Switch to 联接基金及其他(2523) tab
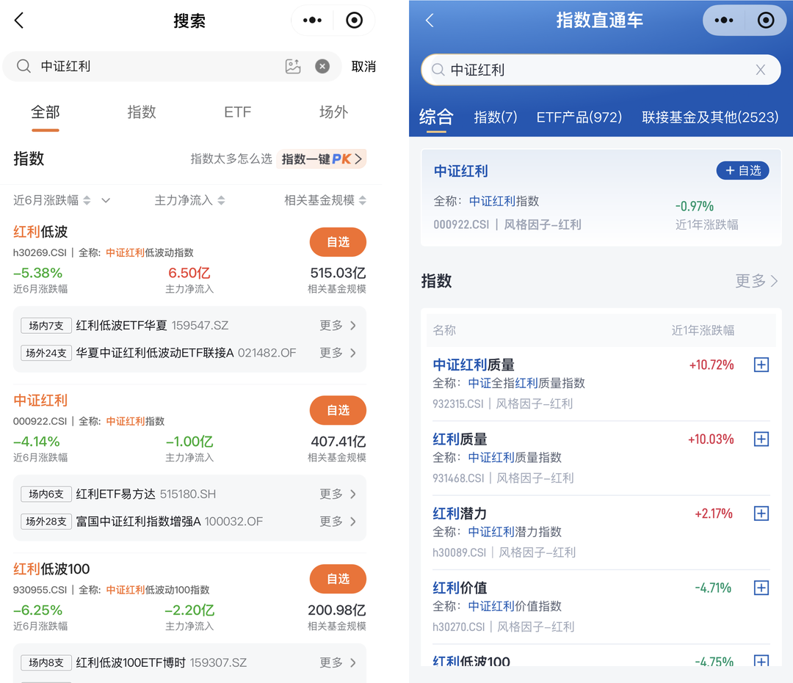The height and width of the screenshot is (683, 793). pyautogui.click(x=710, y=117)
